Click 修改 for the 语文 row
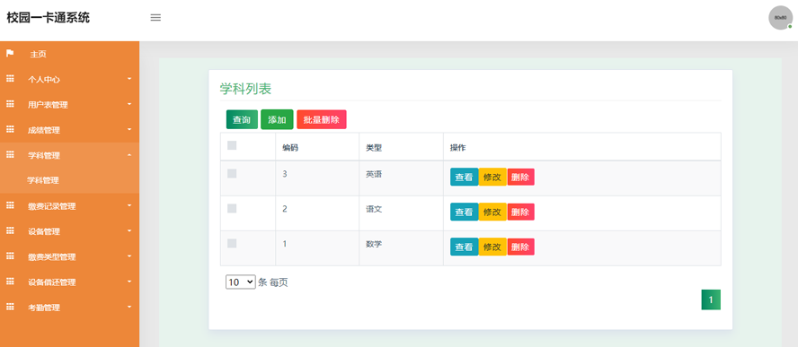 [x=492, y=212]
